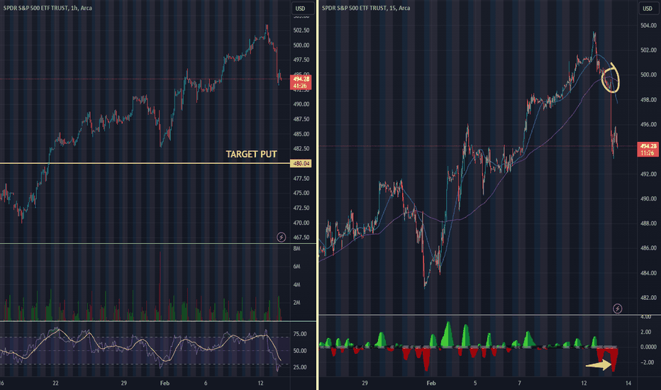Image resolution: width=661 pixels, height=390 pixels.
Task: Click 467.50 on the 1h price axis
Action: click(301, 238)
